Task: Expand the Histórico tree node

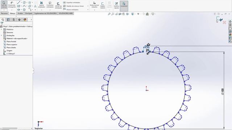Action: [1, 30]
